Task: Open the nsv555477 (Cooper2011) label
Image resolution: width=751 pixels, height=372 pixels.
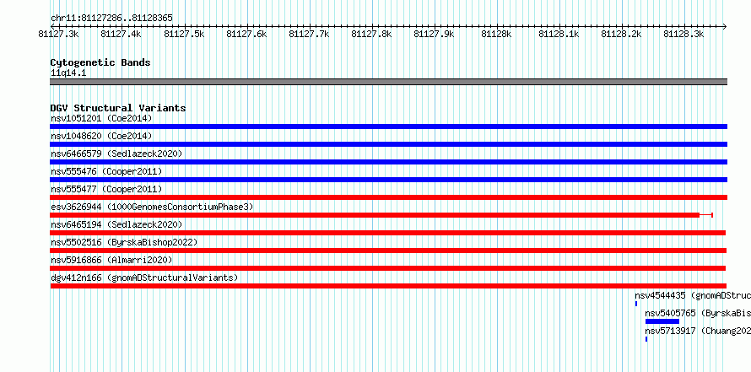Action: click(106, 189)
